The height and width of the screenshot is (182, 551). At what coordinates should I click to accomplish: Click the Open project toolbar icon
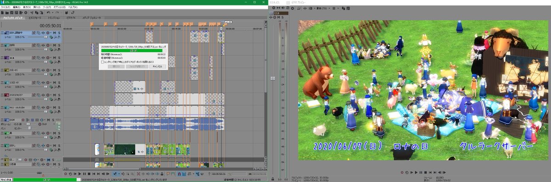pyautogui.click(x=7, y=12)
